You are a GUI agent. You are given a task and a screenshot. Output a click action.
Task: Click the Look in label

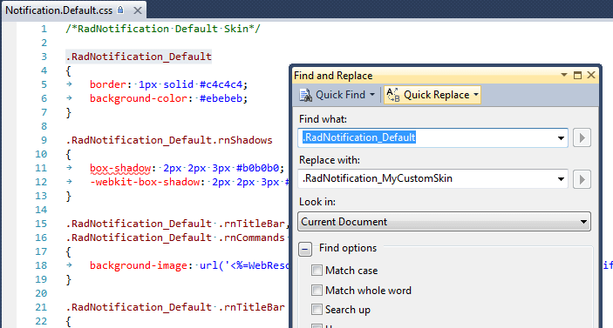(317, 202)
